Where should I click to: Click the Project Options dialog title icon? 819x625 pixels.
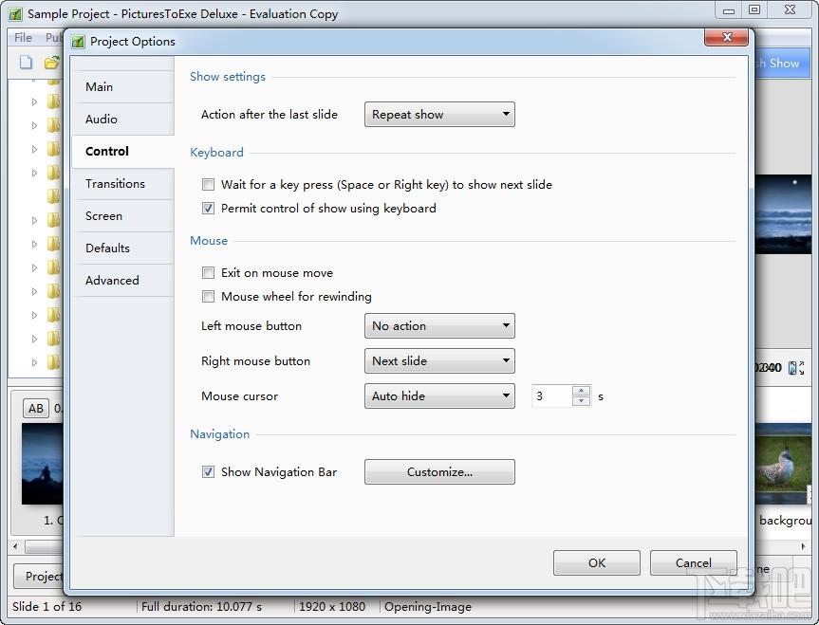(x=78, y=41)
